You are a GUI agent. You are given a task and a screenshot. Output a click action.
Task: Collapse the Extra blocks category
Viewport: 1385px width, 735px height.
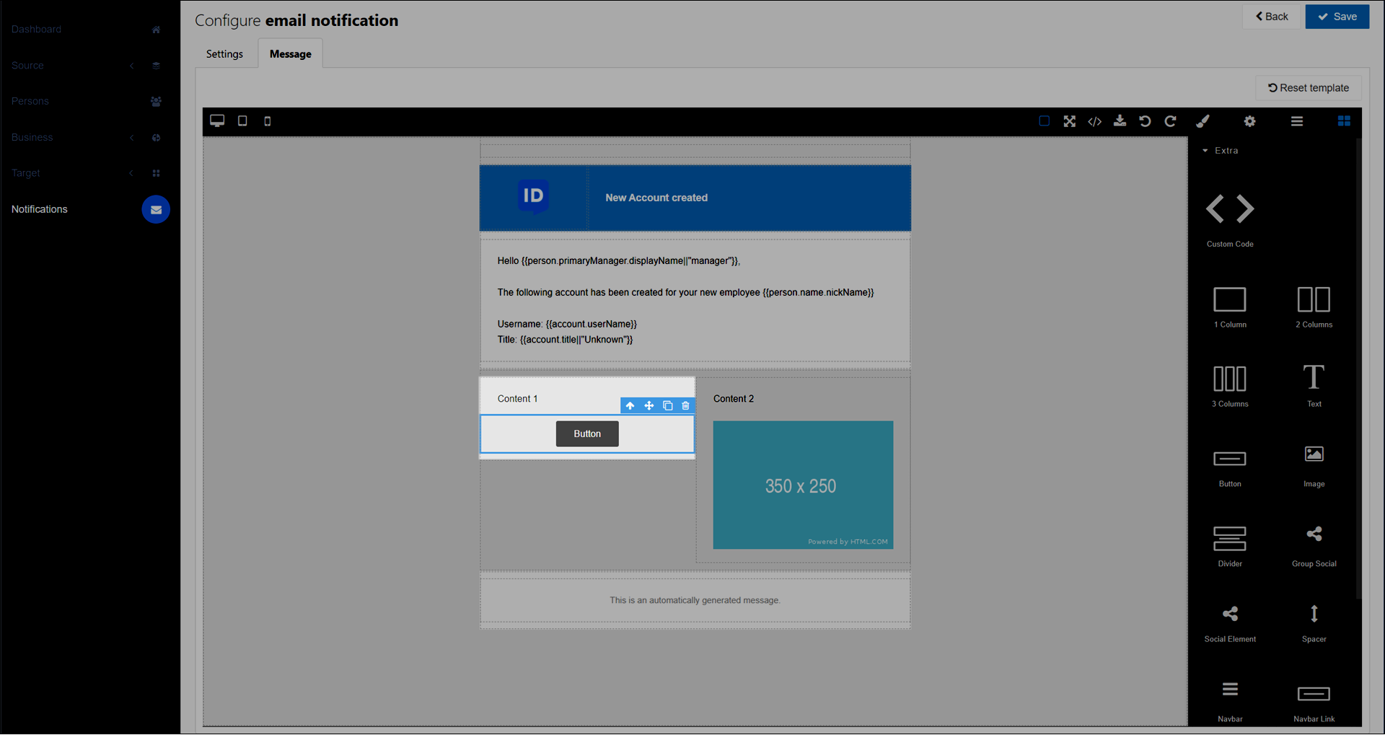point(1221,150)
